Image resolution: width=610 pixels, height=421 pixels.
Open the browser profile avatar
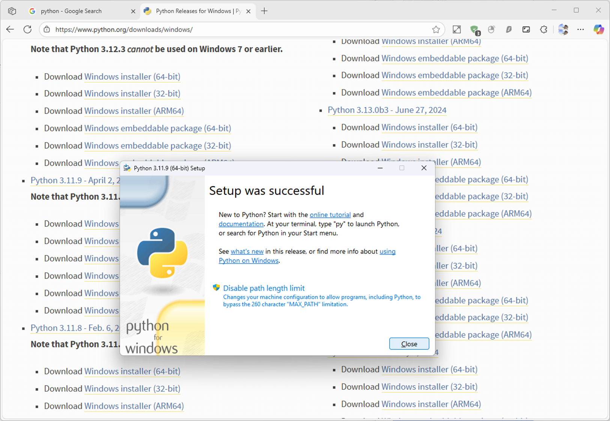click(x=563, y=29)
